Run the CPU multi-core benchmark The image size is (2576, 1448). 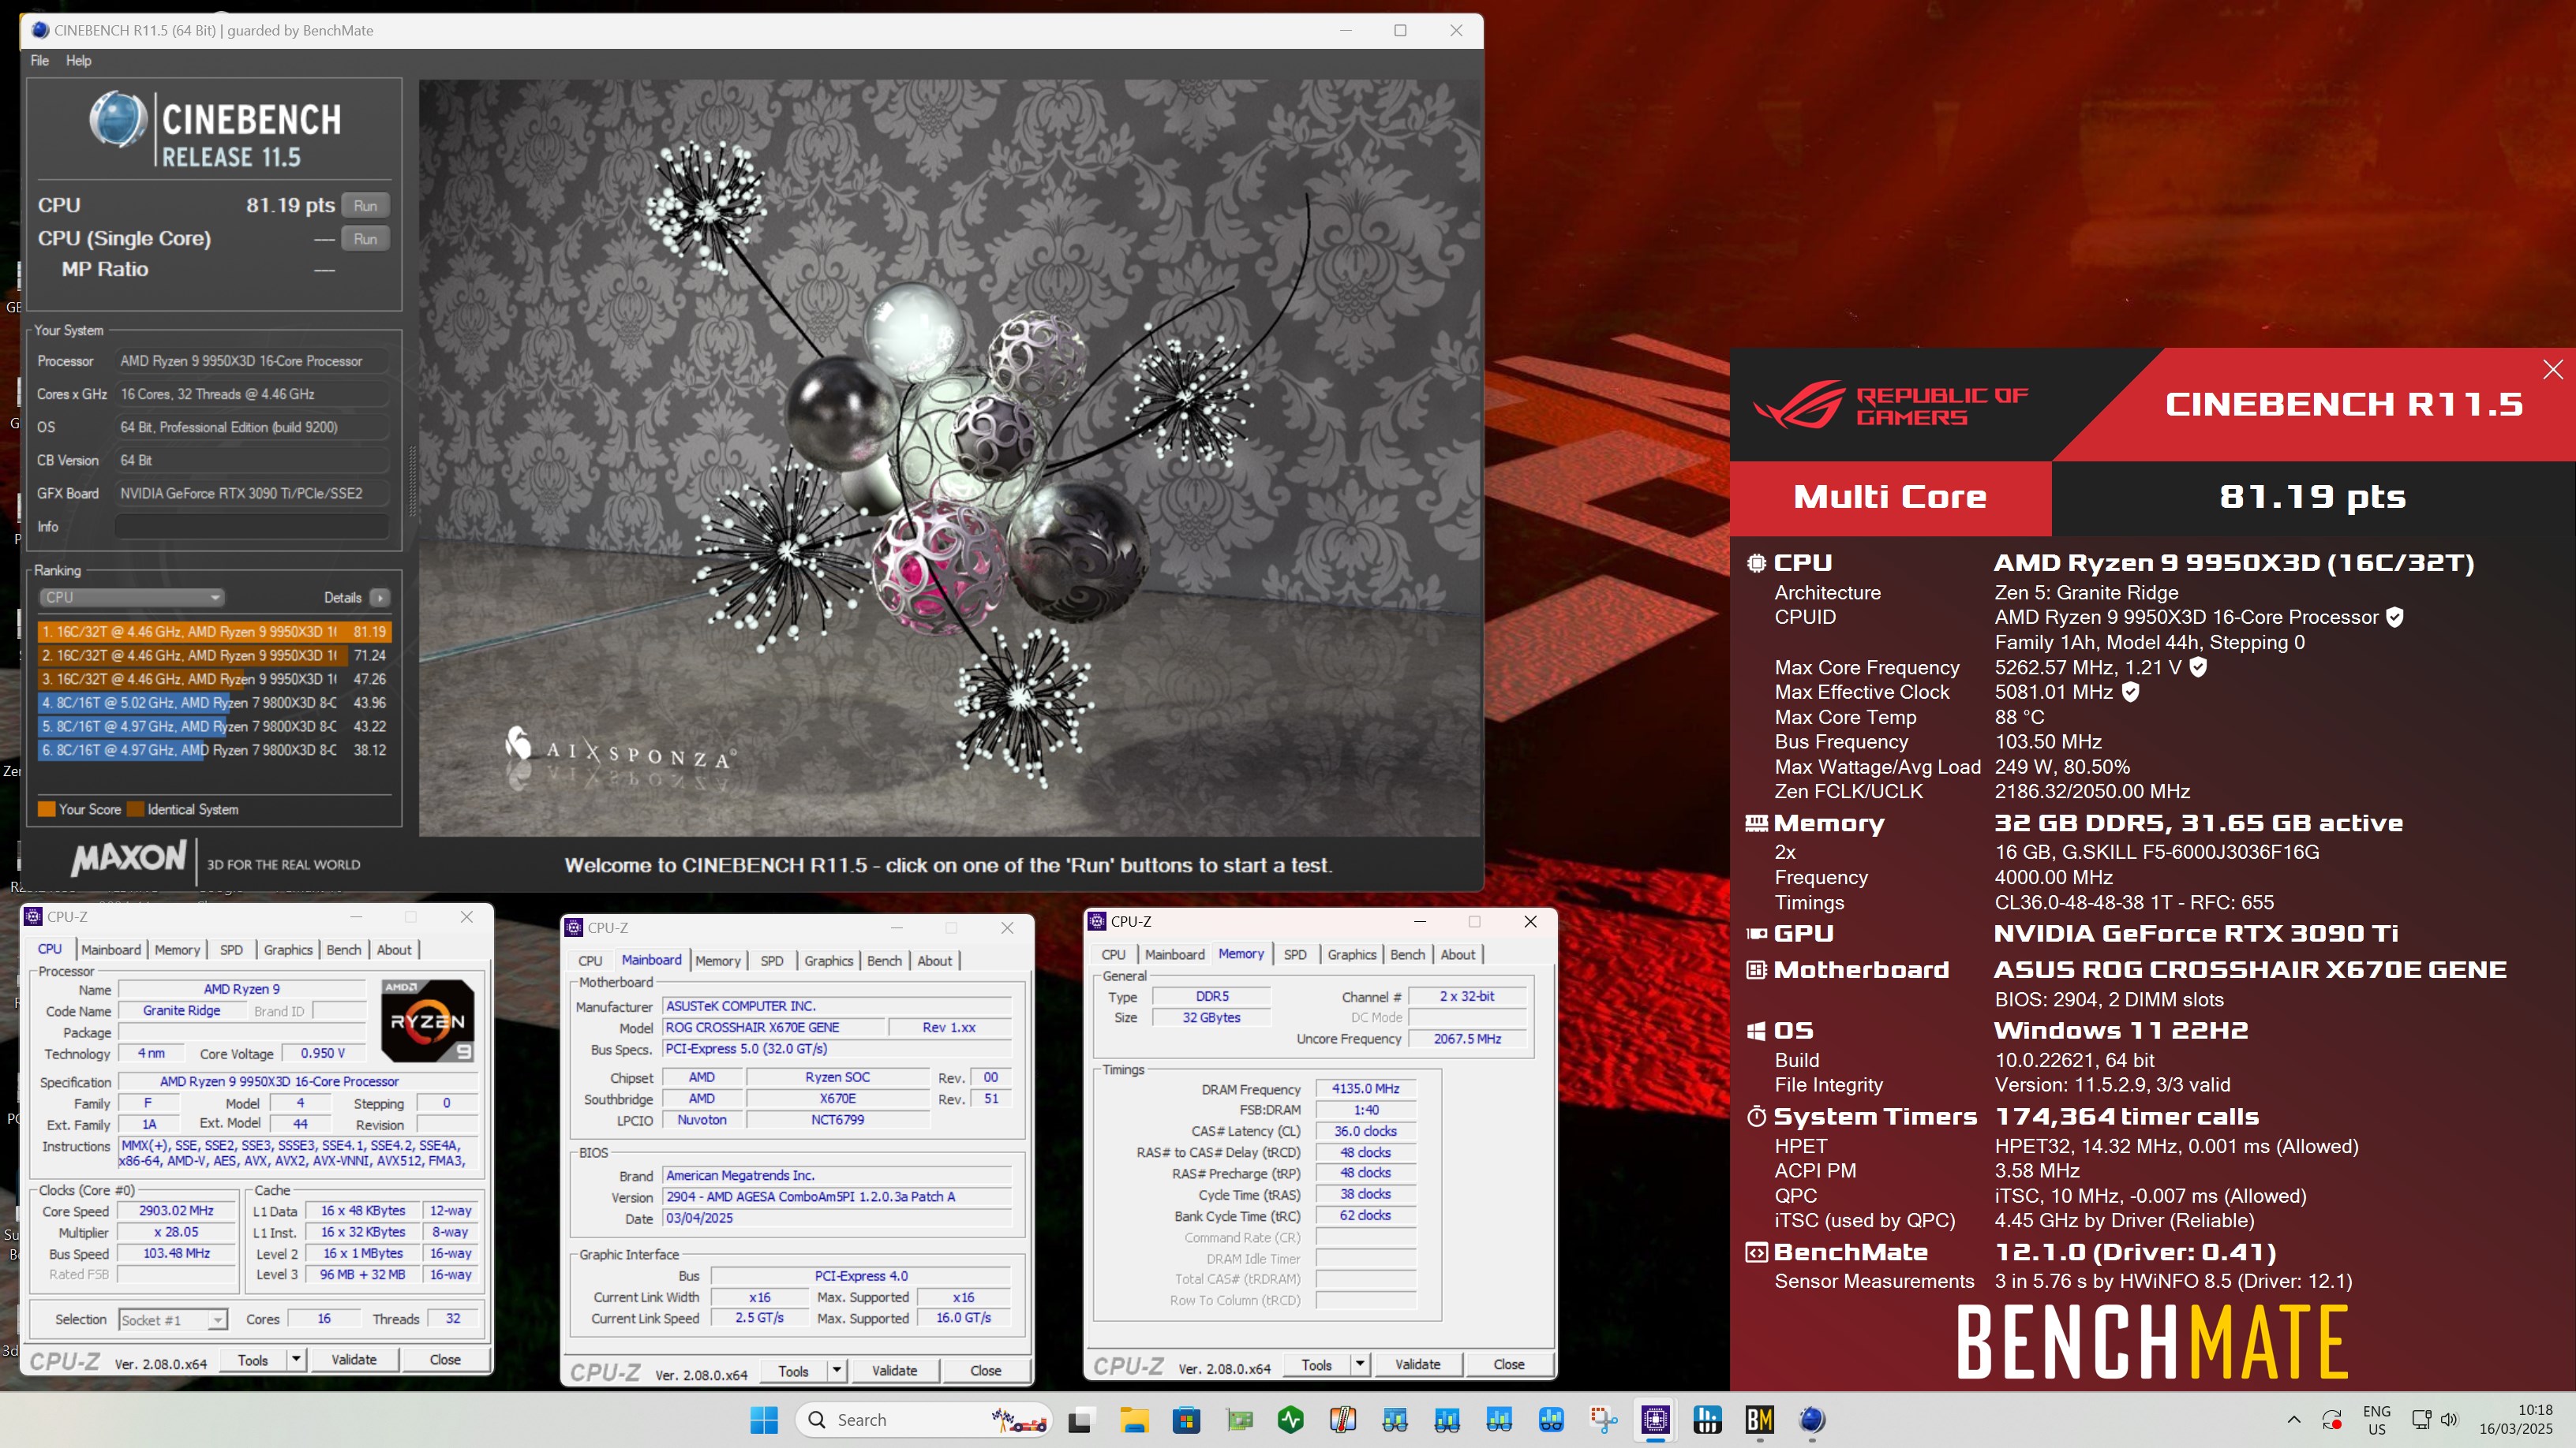point(365,205)
